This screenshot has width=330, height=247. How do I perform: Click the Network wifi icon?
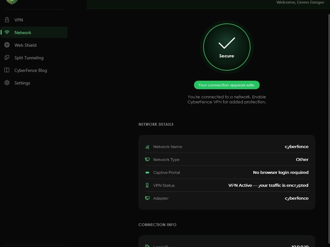(x=7, y=32)
